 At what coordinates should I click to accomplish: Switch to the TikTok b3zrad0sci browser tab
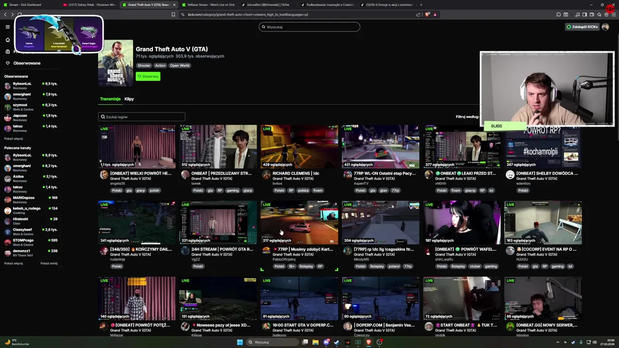tap(267, 5)
